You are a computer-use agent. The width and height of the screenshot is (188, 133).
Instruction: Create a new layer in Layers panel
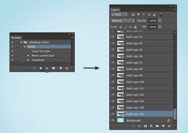coord(163,126)
